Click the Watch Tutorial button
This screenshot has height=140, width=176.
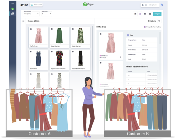(x=36, y=5)
